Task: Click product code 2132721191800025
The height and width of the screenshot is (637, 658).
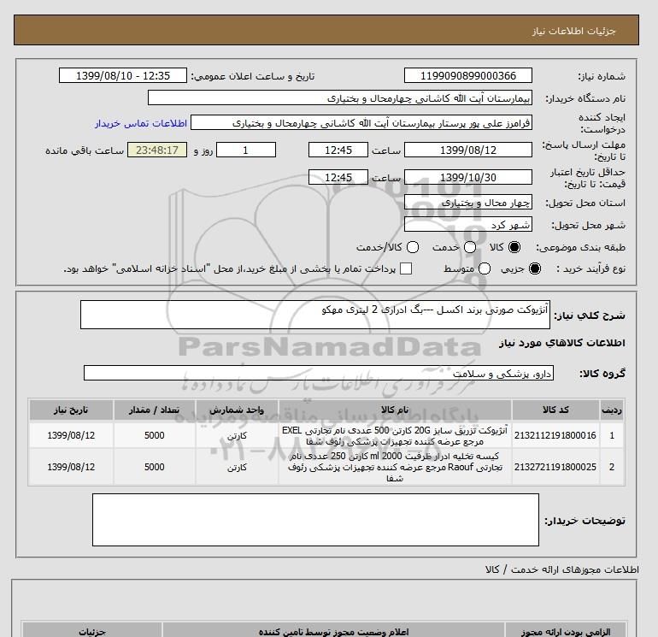Action: [555, 467]
